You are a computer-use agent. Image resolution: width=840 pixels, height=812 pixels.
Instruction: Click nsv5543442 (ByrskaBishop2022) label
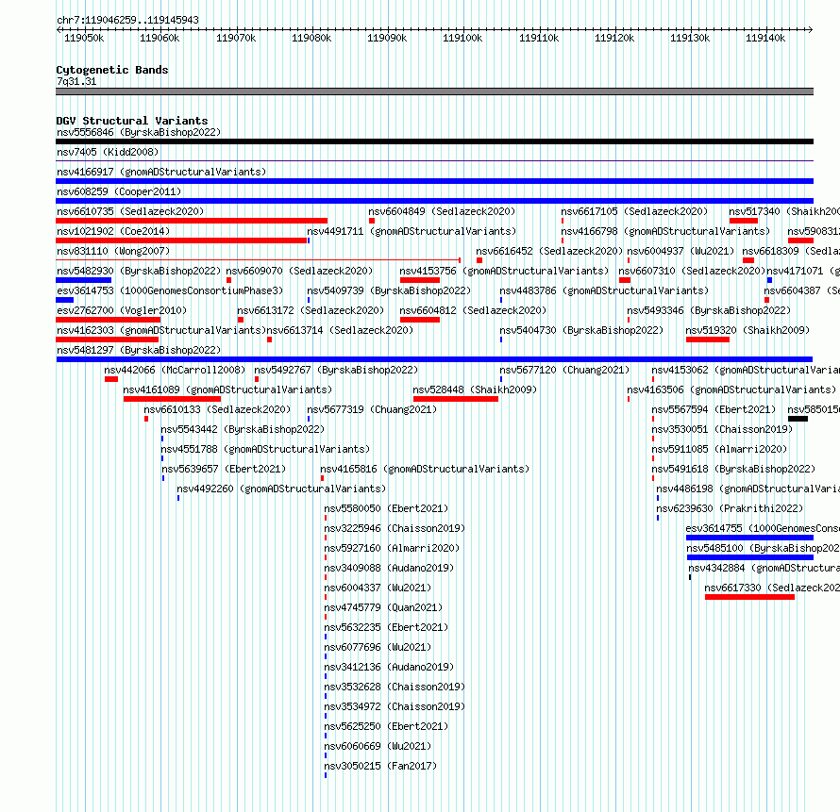point(243,429)
